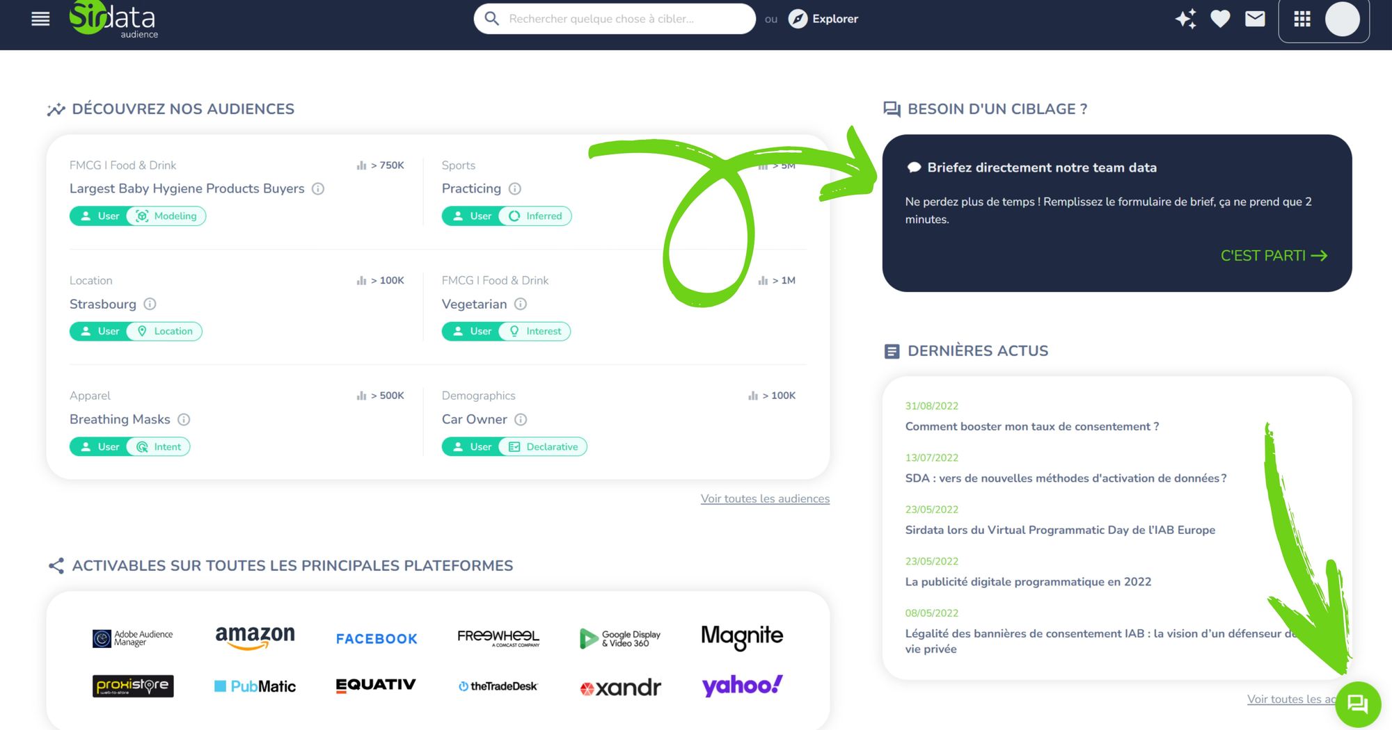Click the Modeling tag badge
This screenshot has height=730, width=1392.
pyautogui.click(x=167, y=216)
